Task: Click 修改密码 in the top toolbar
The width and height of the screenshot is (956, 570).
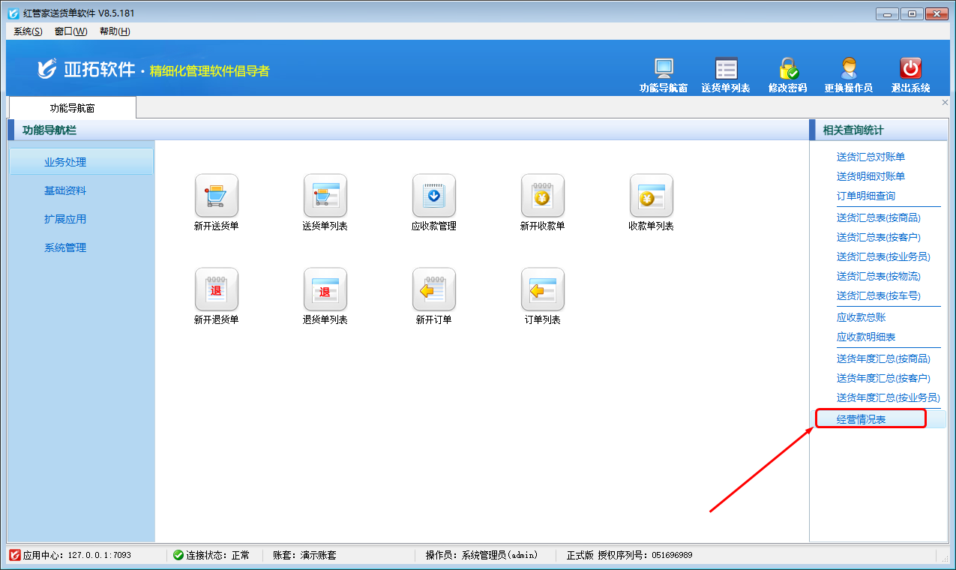Action: point(787,76)
